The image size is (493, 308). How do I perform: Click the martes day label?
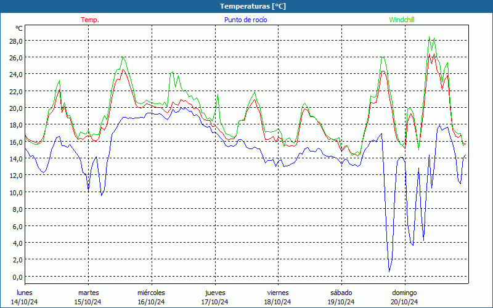click(88, 293)
